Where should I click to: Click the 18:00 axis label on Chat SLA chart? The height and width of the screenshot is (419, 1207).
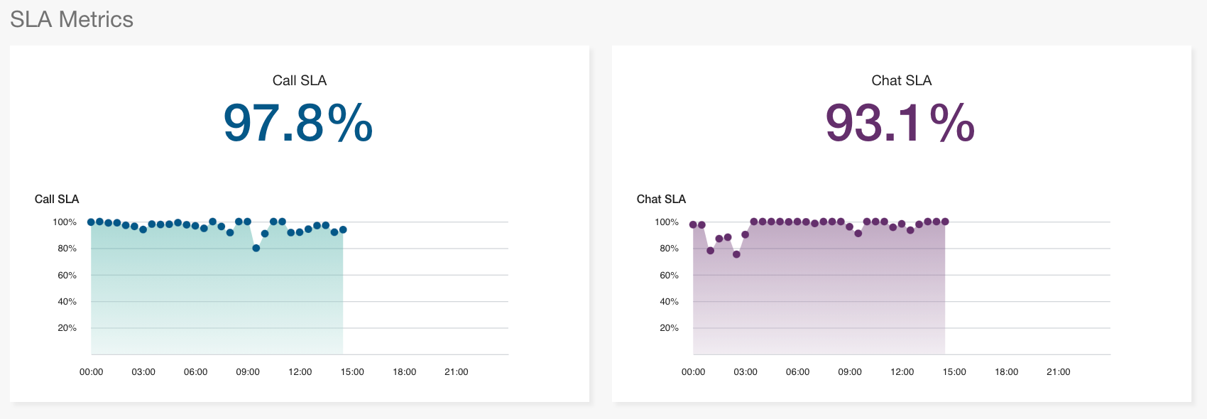[x=1006, y=371]
